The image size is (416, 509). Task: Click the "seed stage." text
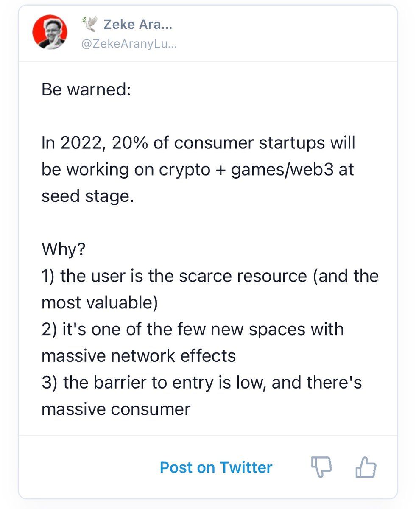[87, 196]
